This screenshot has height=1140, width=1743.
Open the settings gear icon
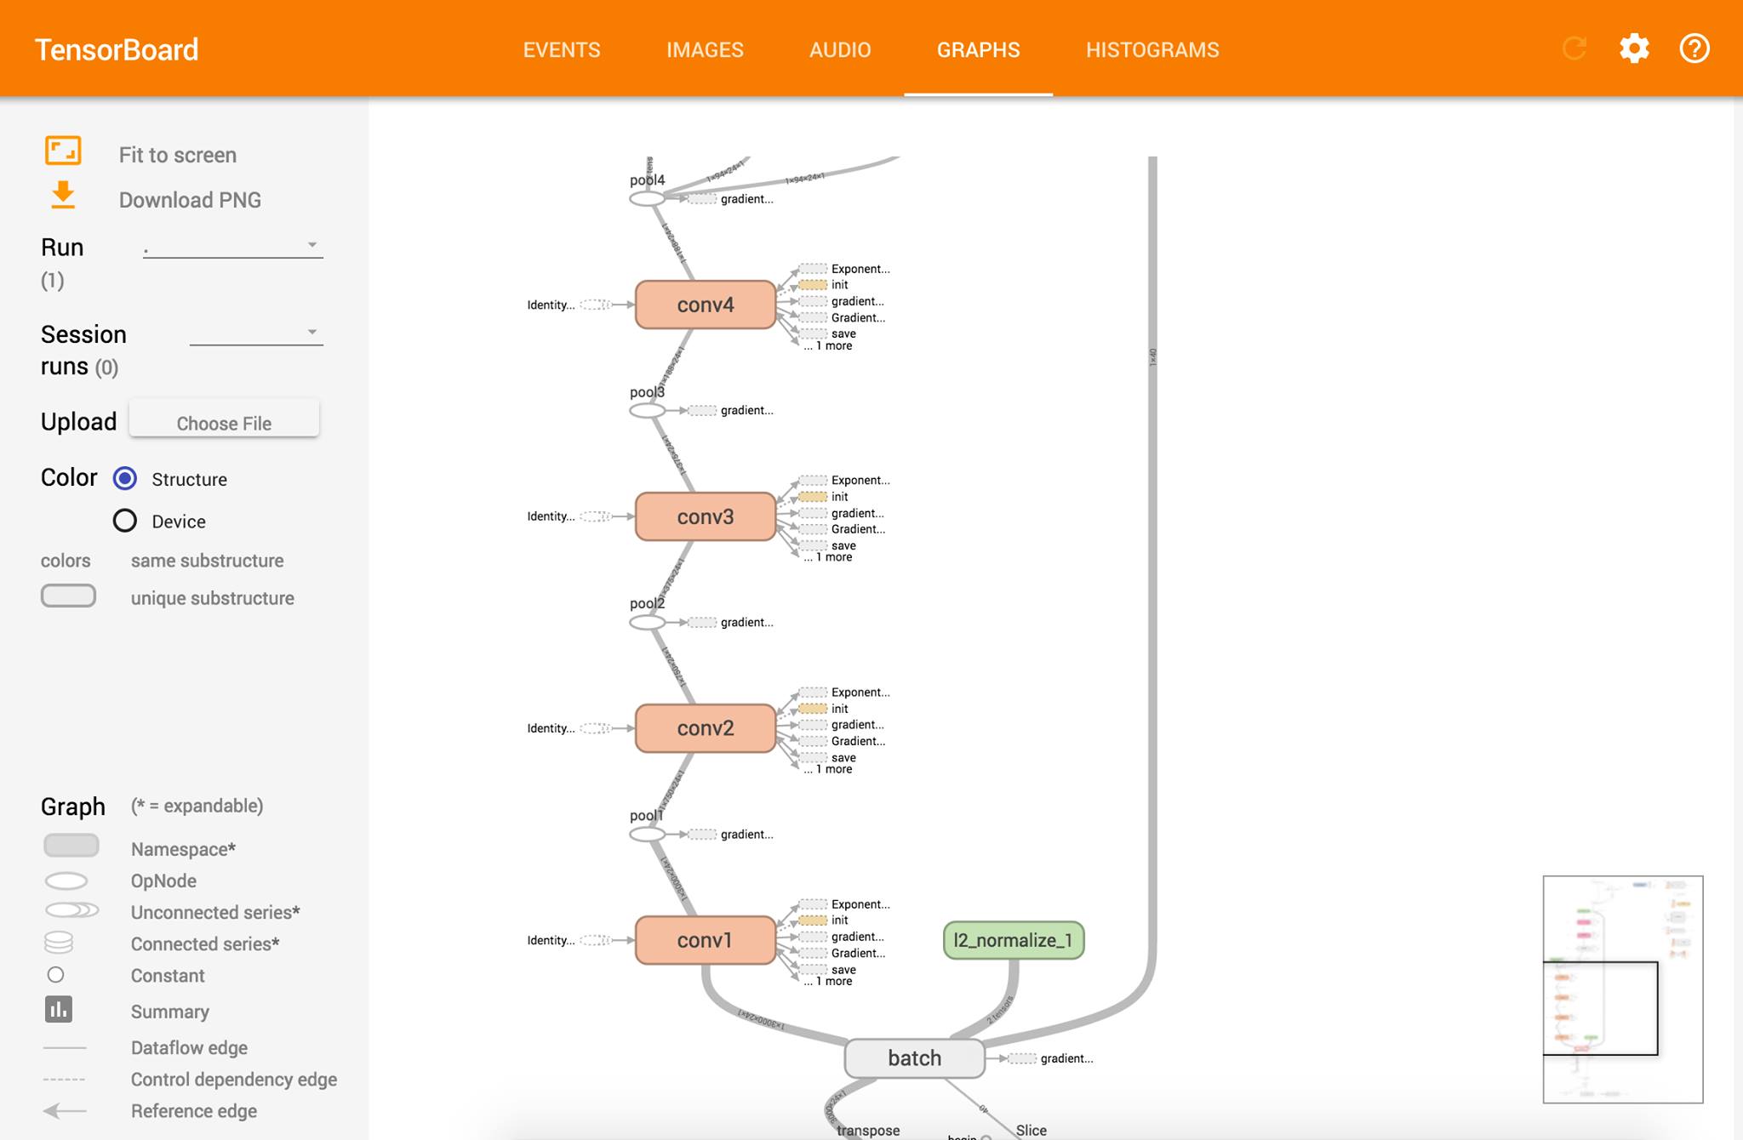pyautogui.click(x=1633, y=48)
